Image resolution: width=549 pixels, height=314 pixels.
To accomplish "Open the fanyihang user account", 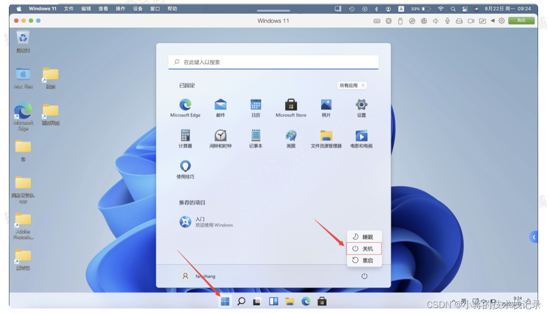I will click(x=198, y=276).
